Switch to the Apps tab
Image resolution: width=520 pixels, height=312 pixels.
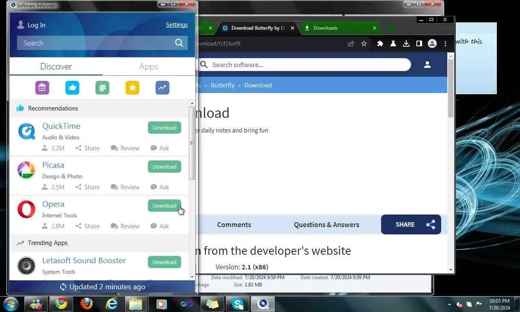pyautogui.click(x=149, y=67)
